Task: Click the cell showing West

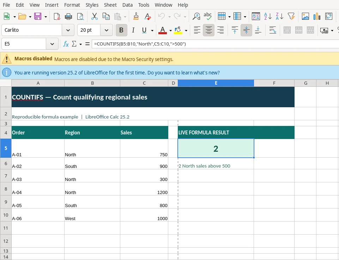Action: (92, 215)
